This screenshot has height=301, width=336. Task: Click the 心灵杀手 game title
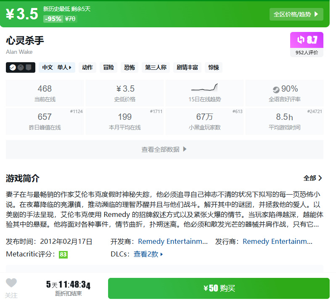coord(25,40)
